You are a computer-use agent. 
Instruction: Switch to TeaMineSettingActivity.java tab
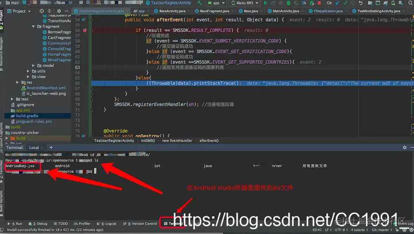pos(379,11)
